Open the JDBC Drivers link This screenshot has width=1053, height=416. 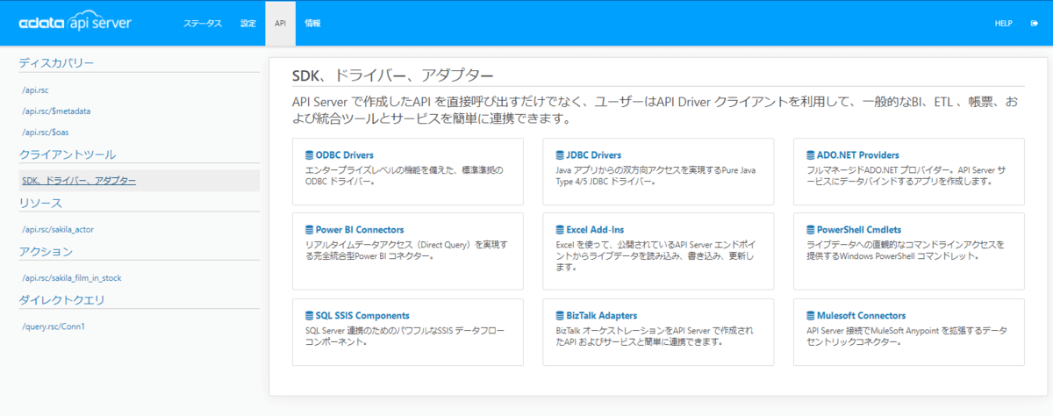tap(594, 155)
